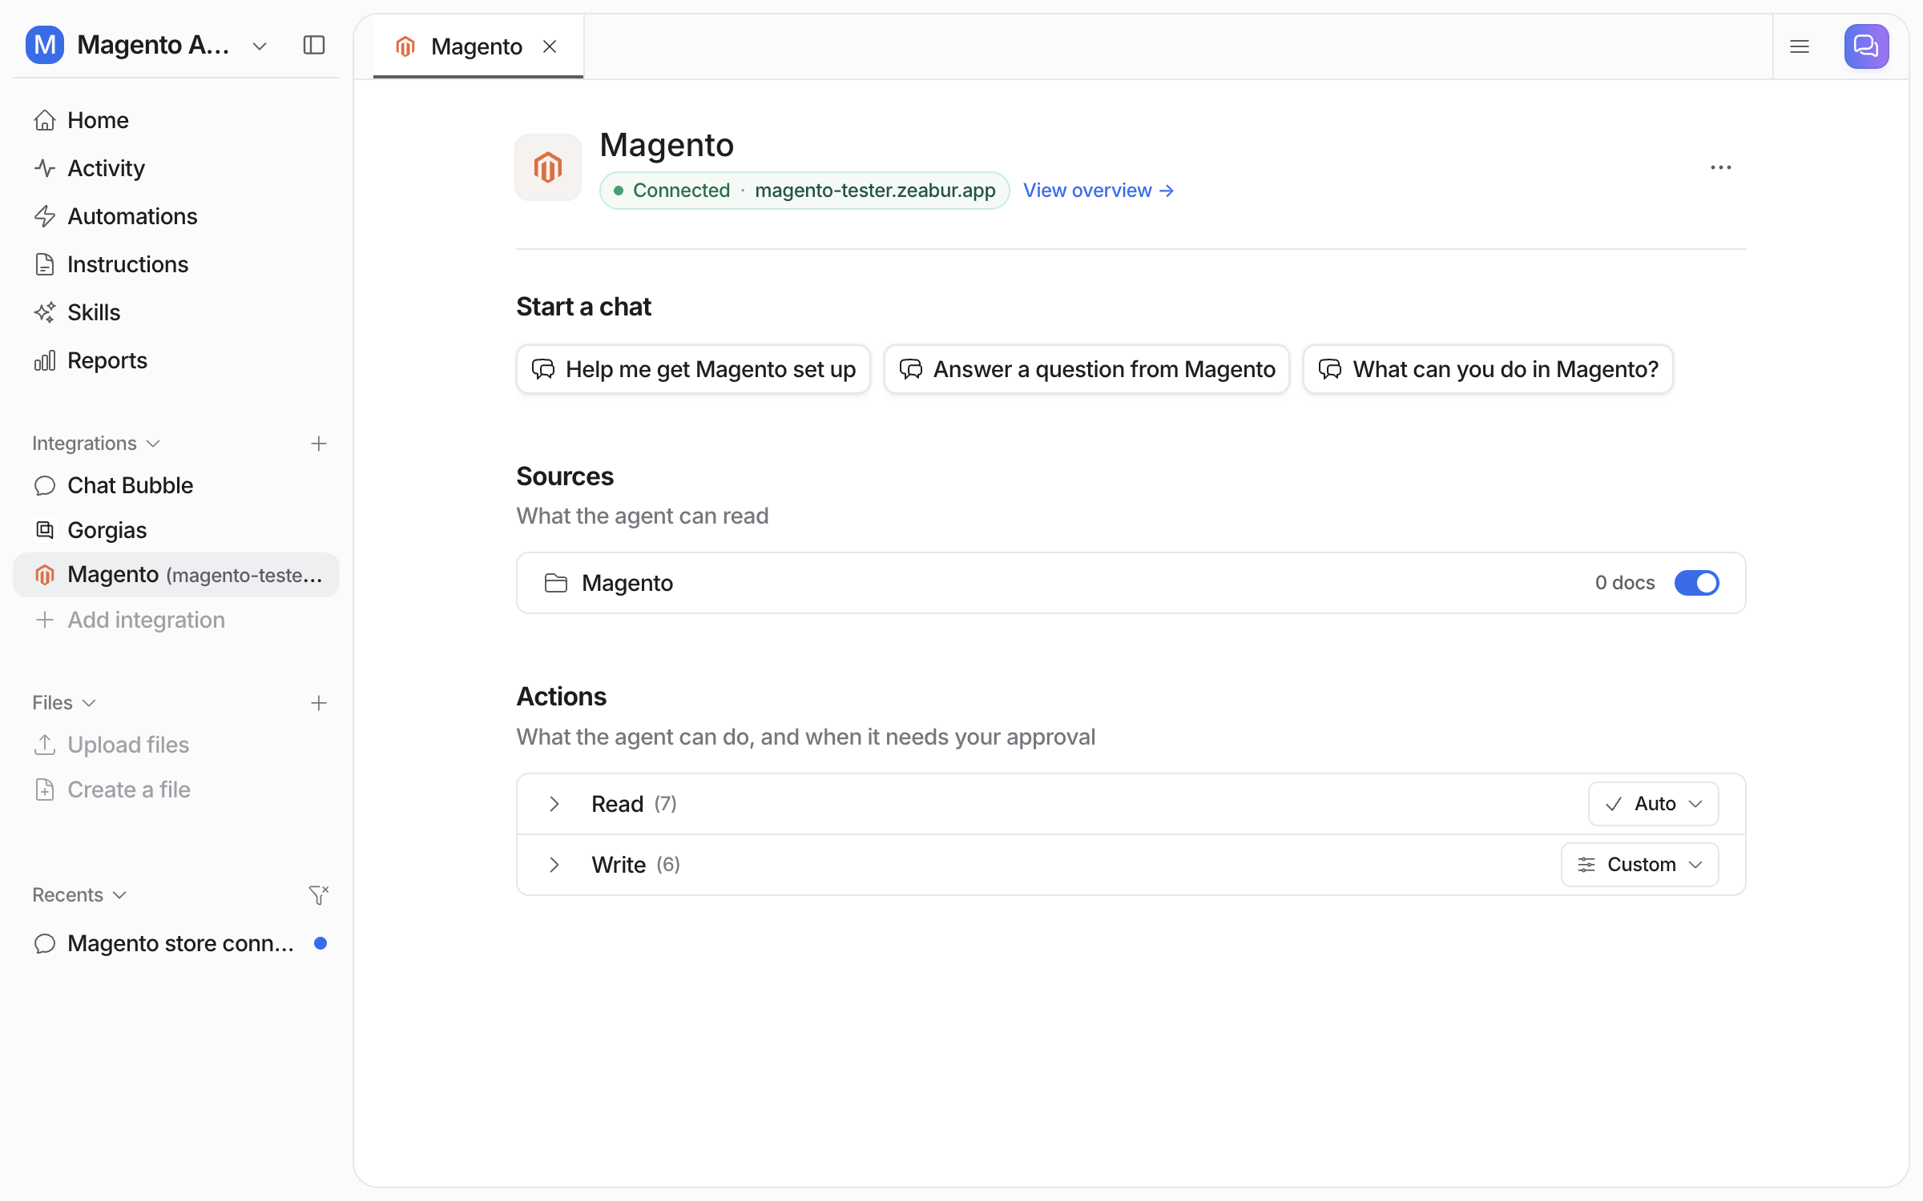Click Answer a question from Magento
Viewport: 1923px width, 1201px height.
(1086, 369)
